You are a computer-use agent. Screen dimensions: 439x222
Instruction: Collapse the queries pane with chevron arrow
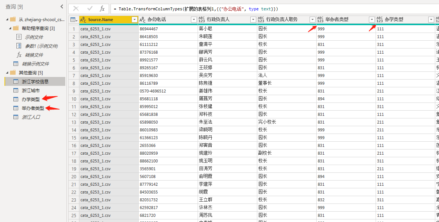click(x=62, y=7)
